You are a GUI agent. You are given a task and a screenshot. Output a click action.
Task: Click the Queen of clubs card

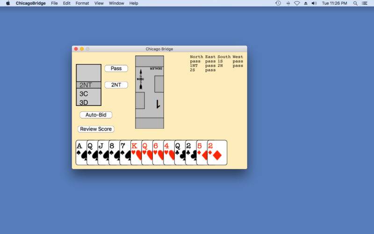[180, 153]
